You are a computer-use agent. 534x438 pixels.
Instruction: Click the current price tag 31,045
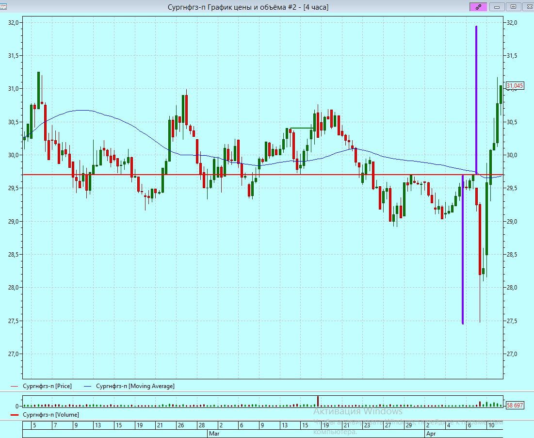point(515,85)
